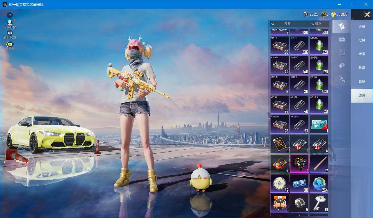Close the inventory with the X button
This screenshot has width=373, height=218.
click(x=367, y=14)
